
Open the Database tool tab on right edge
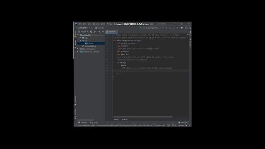click(x=190, y=43)
